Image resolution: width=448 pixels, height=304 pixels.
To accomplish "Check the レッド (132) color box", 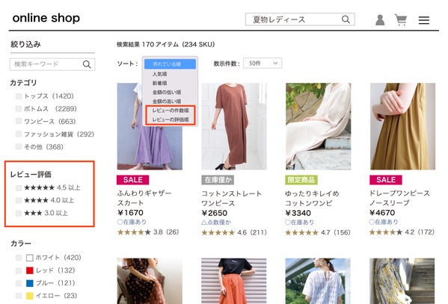I will click(x=19, y=270).
